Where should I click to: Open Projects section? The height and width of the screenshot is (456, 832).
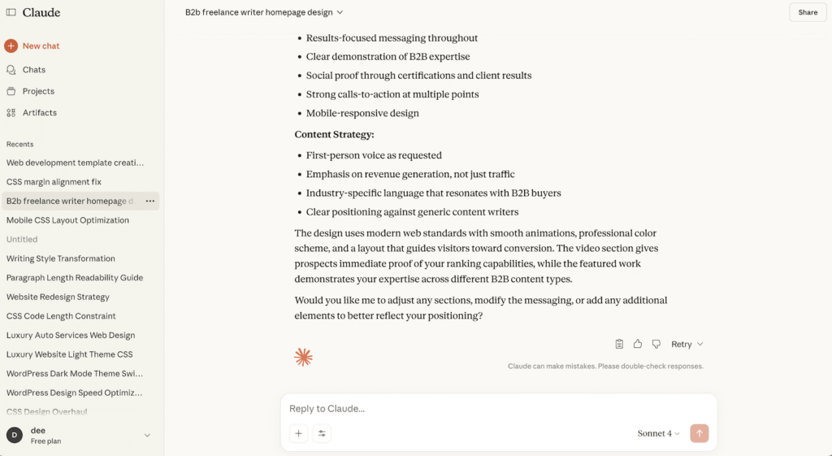pyautogui.click(x=38, y=91)
